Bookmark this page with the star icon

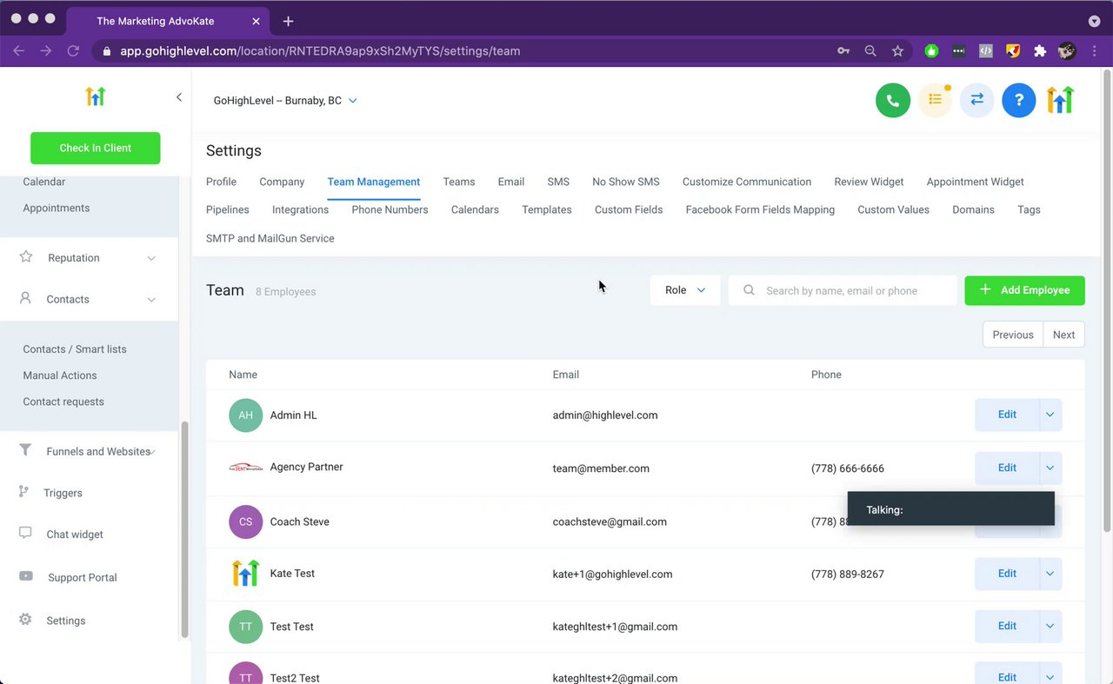(897, 51)
